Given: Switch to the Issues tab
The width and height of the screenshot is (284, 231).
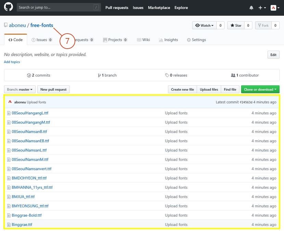Looking at the screenshot, I should tap(42, 40).
